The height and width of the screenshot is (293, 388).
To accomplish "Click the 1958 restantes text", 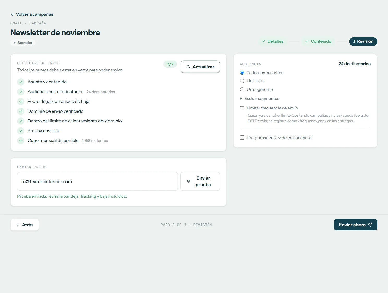I will pos(95,141).
